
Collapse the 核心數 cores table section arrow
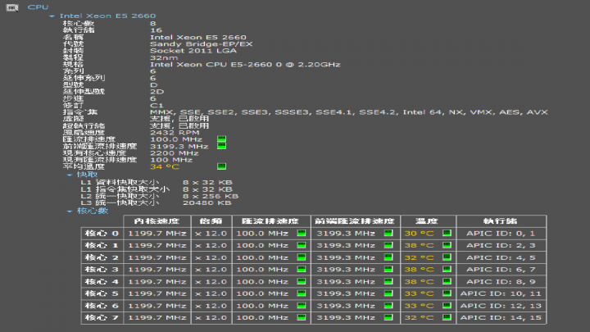coord(69,211)
